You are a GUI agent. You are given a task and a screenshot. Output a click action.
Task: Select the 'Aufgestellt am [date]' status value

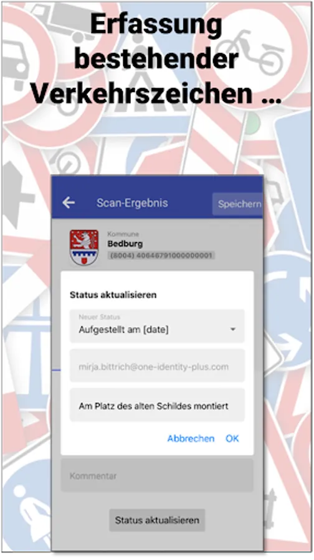[x=123, y=330]
